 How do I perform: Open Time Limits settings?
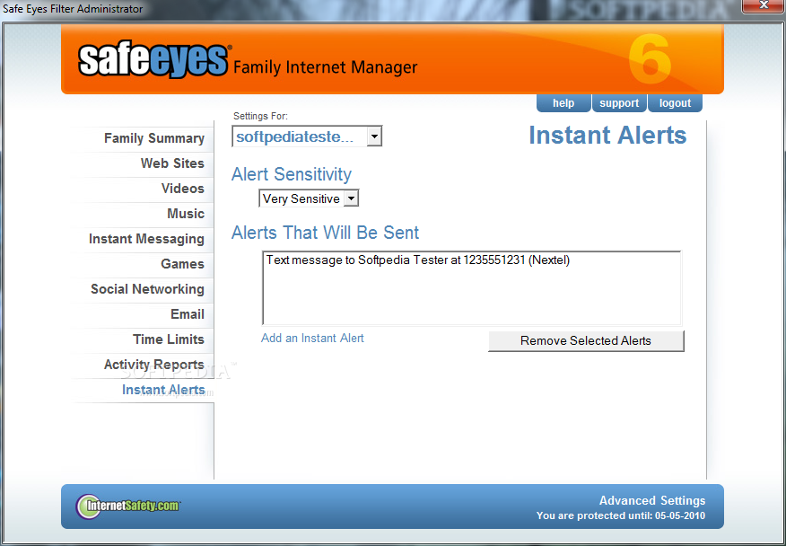169,339
